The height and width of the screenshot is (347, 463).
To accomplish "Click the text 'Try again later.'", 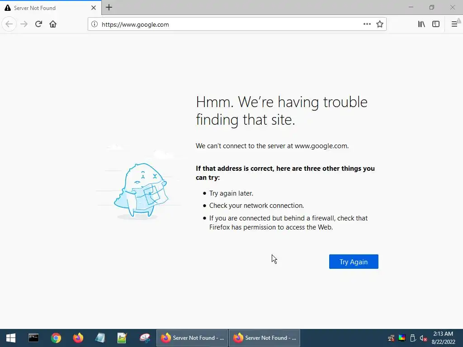I will click(x=231, y=193).
